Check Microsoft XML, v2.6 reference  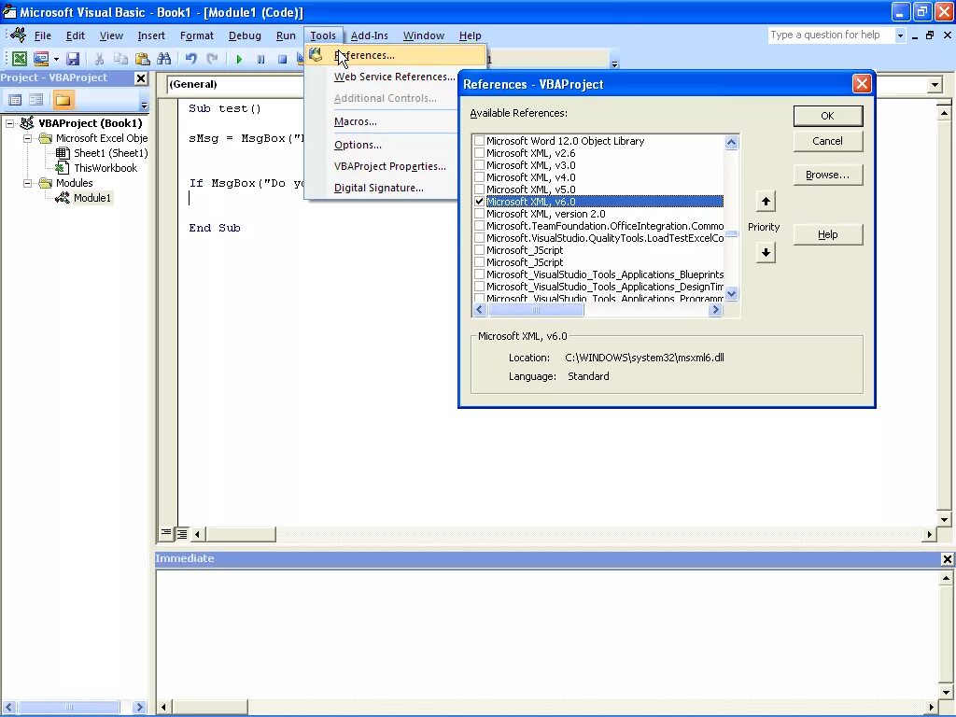(479, 153)
